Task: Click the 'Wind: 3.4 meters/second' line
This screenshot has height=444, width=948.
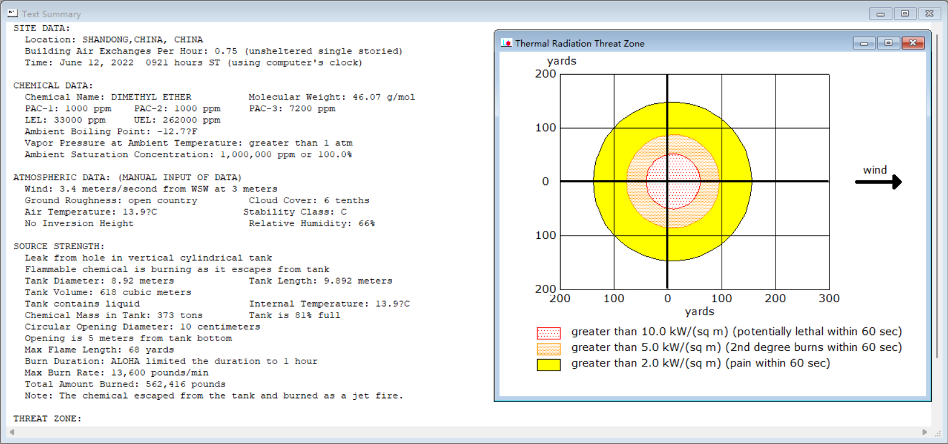Action: (x=151, y=189)
